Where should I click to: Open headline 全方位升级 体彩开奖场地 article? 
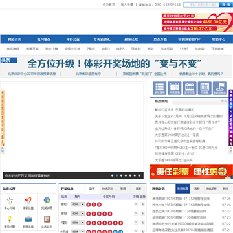115,63
